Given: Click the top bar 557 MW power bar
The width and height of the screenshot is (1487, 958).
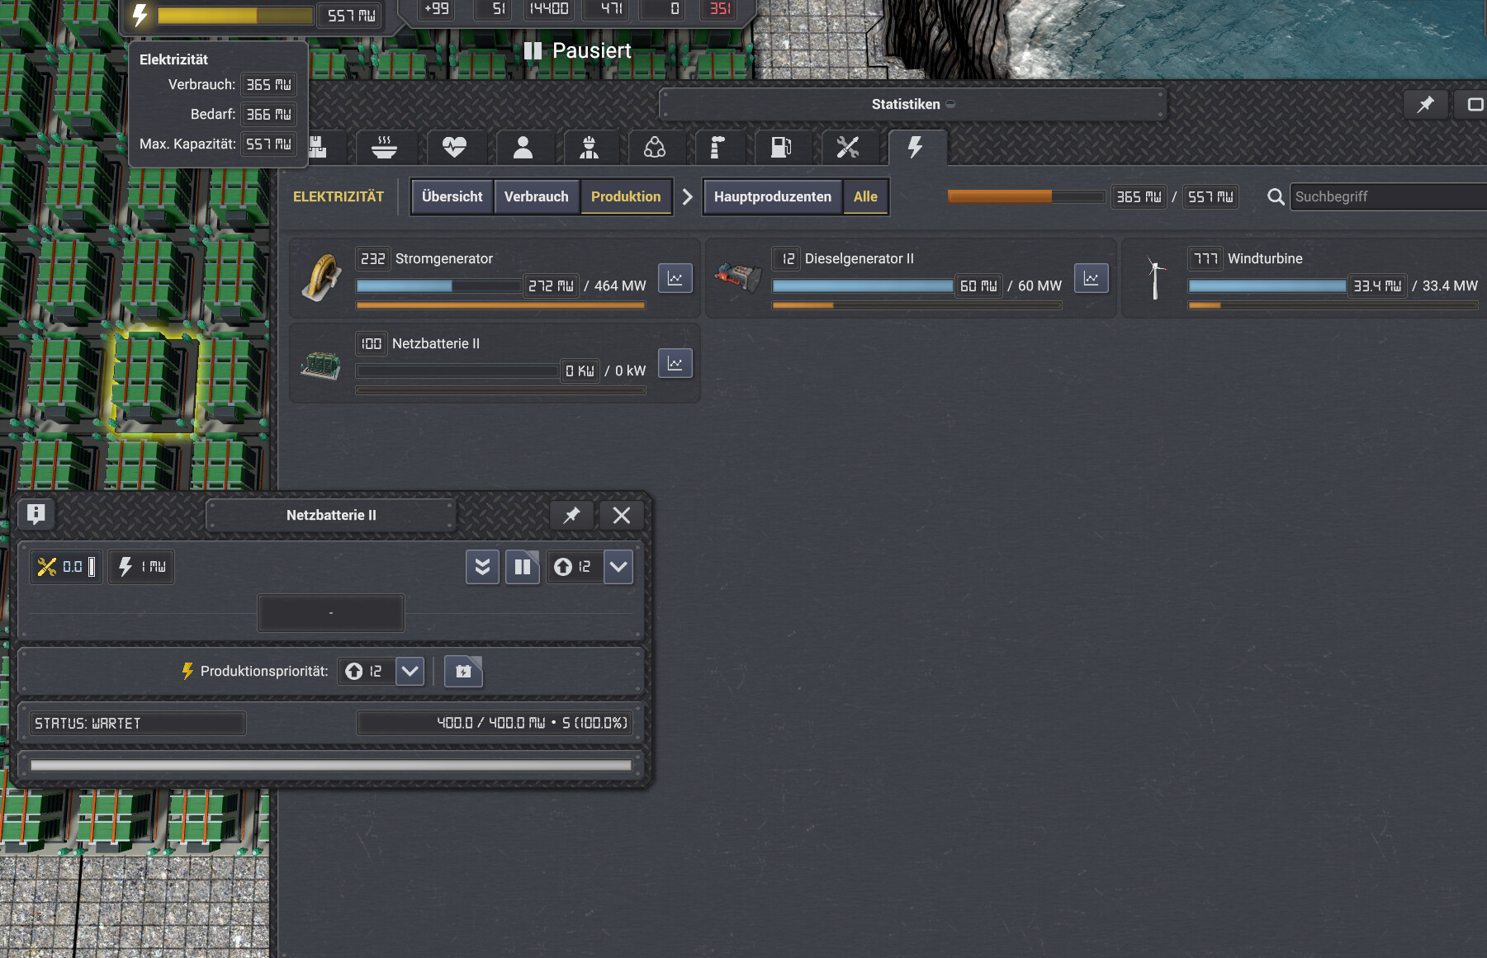Looking at the screenshot, I should pos(235,16).
